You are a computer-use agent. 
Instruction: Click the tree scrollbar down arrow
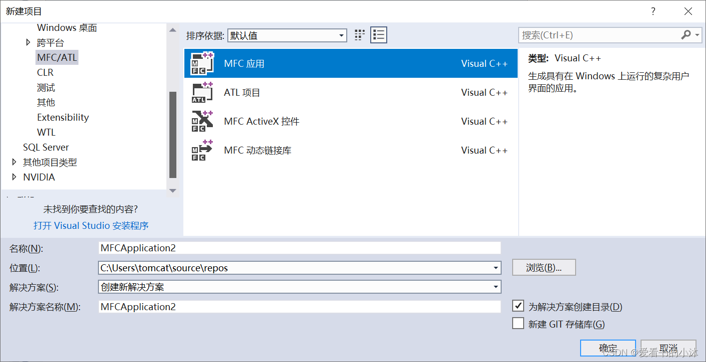[173, 190]
